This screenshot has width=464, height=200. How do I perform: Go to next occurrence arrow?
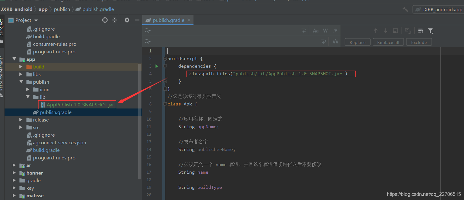point(386,31)
